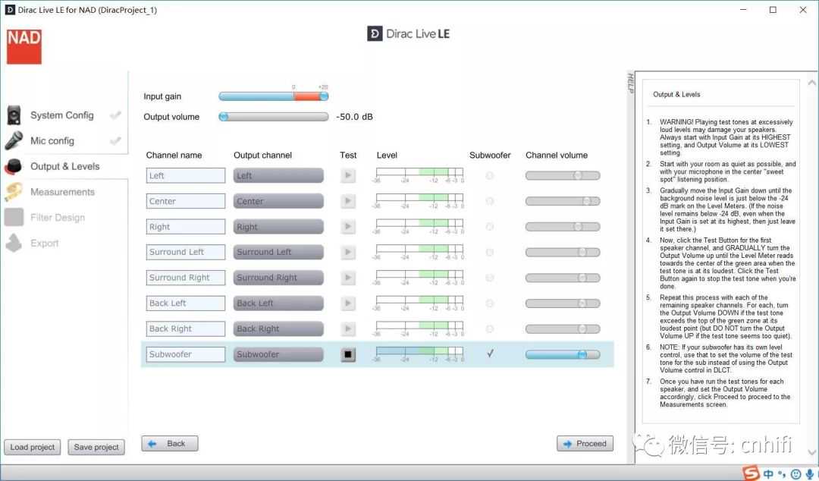Click the Output volume slider handle
This screenshot has height=481, width=819.
pyautogui.click(x=224, y=117)
